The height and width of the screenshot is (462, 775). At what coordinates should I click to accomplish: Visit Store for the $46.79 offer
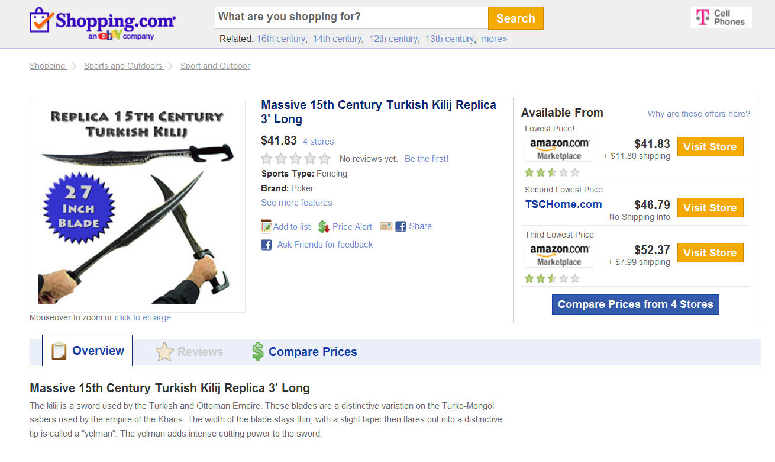coord(710,208)
